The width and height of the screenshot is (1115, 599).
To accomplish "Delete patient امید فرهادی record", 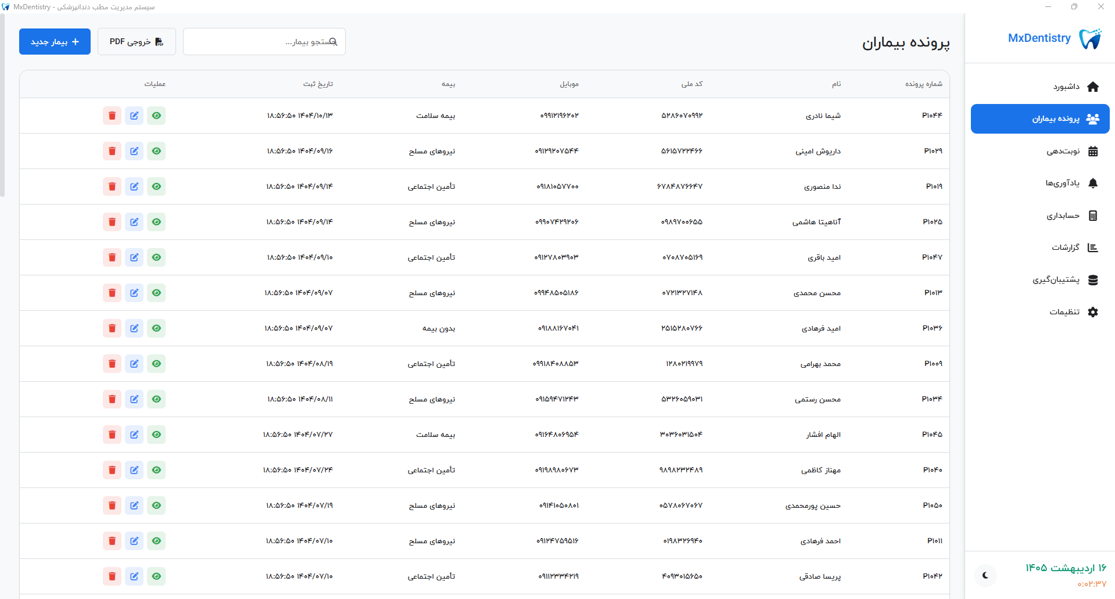I will 112,328.
